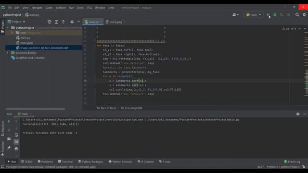Open the user account icon menu

pyautogui.click(x=235, y=15)
